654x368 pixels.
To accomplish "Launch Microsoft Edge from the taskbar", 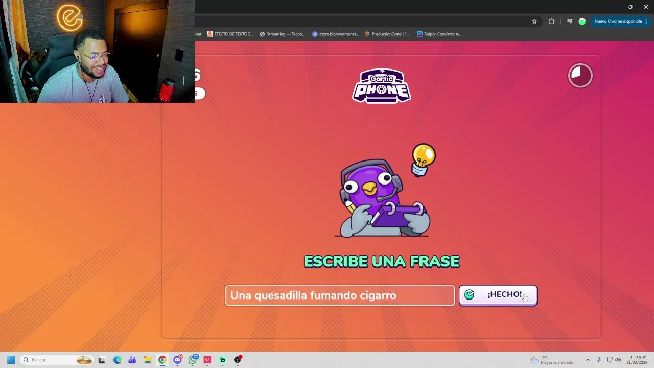I will (117, 360).
